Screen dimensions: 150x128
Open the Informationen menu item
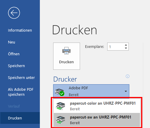coord(20,30)
